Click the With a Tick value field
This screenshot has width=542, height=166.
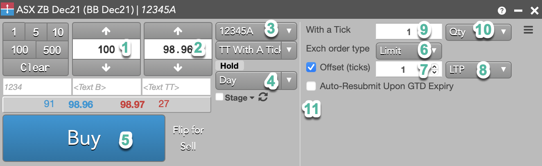(409, 31)
